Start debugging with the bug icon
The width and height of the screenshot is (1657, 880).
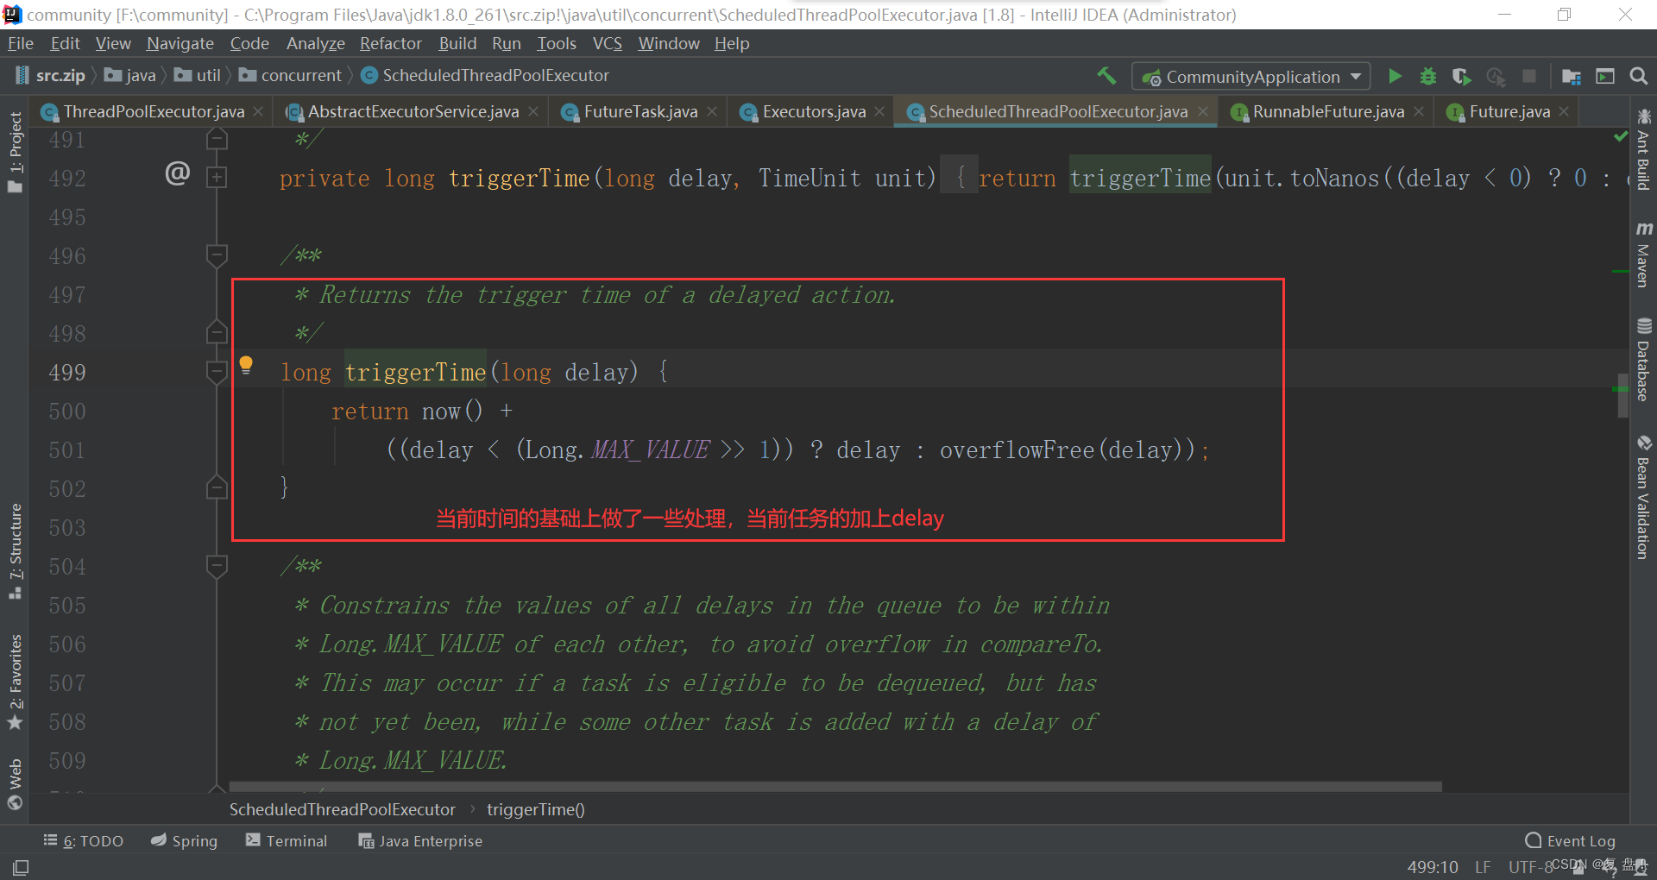point(1428,76)
